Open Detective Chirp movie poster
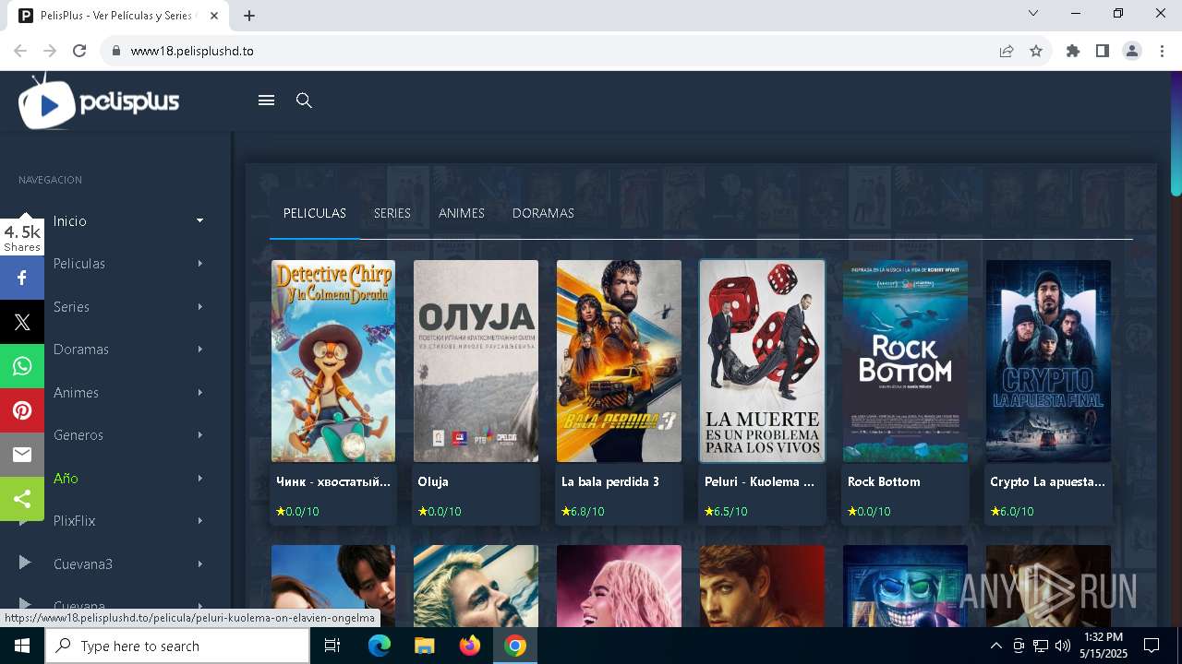 click(x=333, y=361)
